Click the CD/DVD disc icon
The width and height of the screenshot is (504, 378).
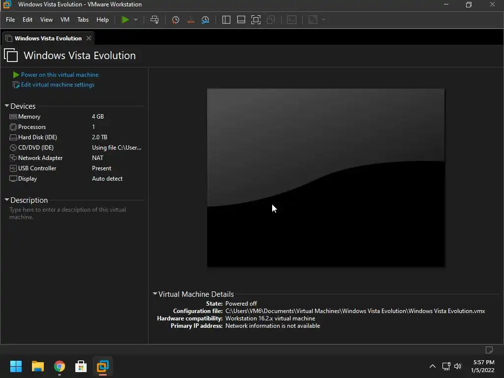13,148
